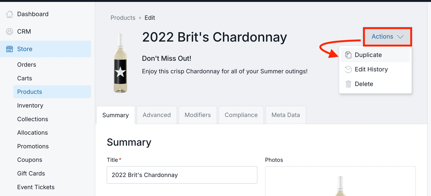Click the chevron arrow beside Actions
This screenshot has width=431, height=196.
pos(400,37)
